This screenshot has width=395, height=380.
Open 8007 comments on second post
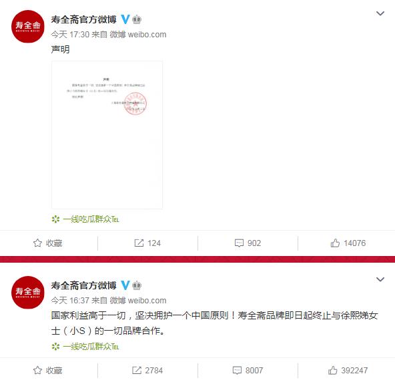pos(248,371)
